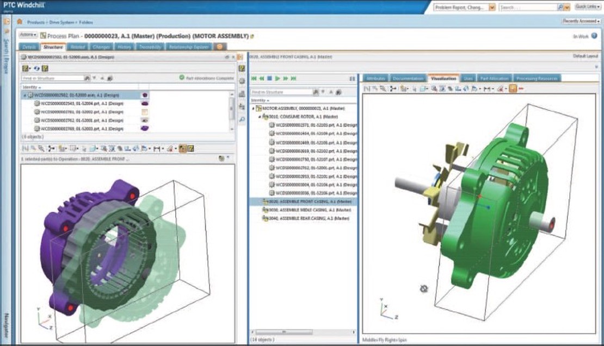
Task: Collapse the MOTOR ASSEMBLY tree node
Action: [254, 109]
